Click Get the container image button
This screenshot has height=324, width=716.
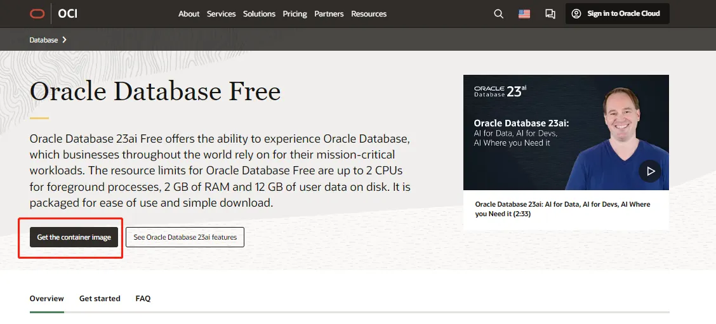point(74,237)
